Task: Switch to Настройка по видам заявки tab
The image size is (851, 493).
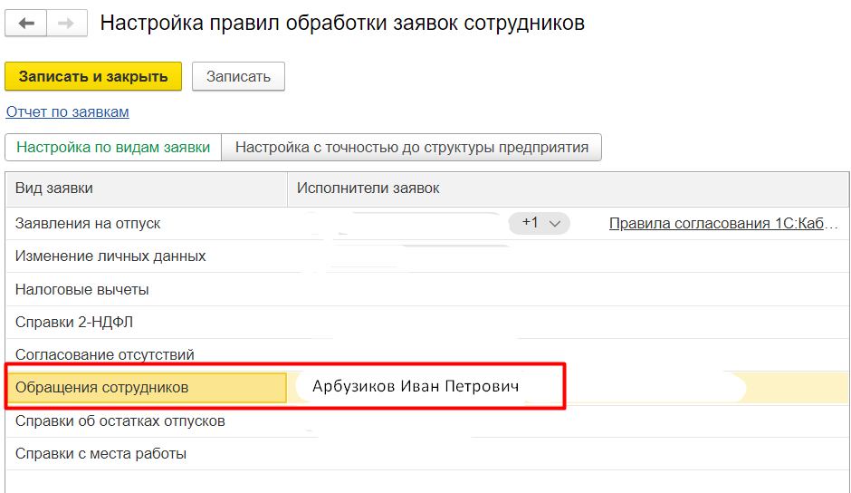Action: point(113,148)
